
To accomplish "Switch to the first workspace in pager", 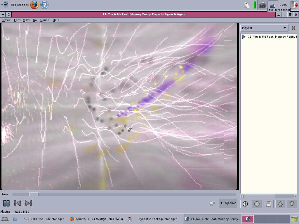I will [x=248, y=219].
